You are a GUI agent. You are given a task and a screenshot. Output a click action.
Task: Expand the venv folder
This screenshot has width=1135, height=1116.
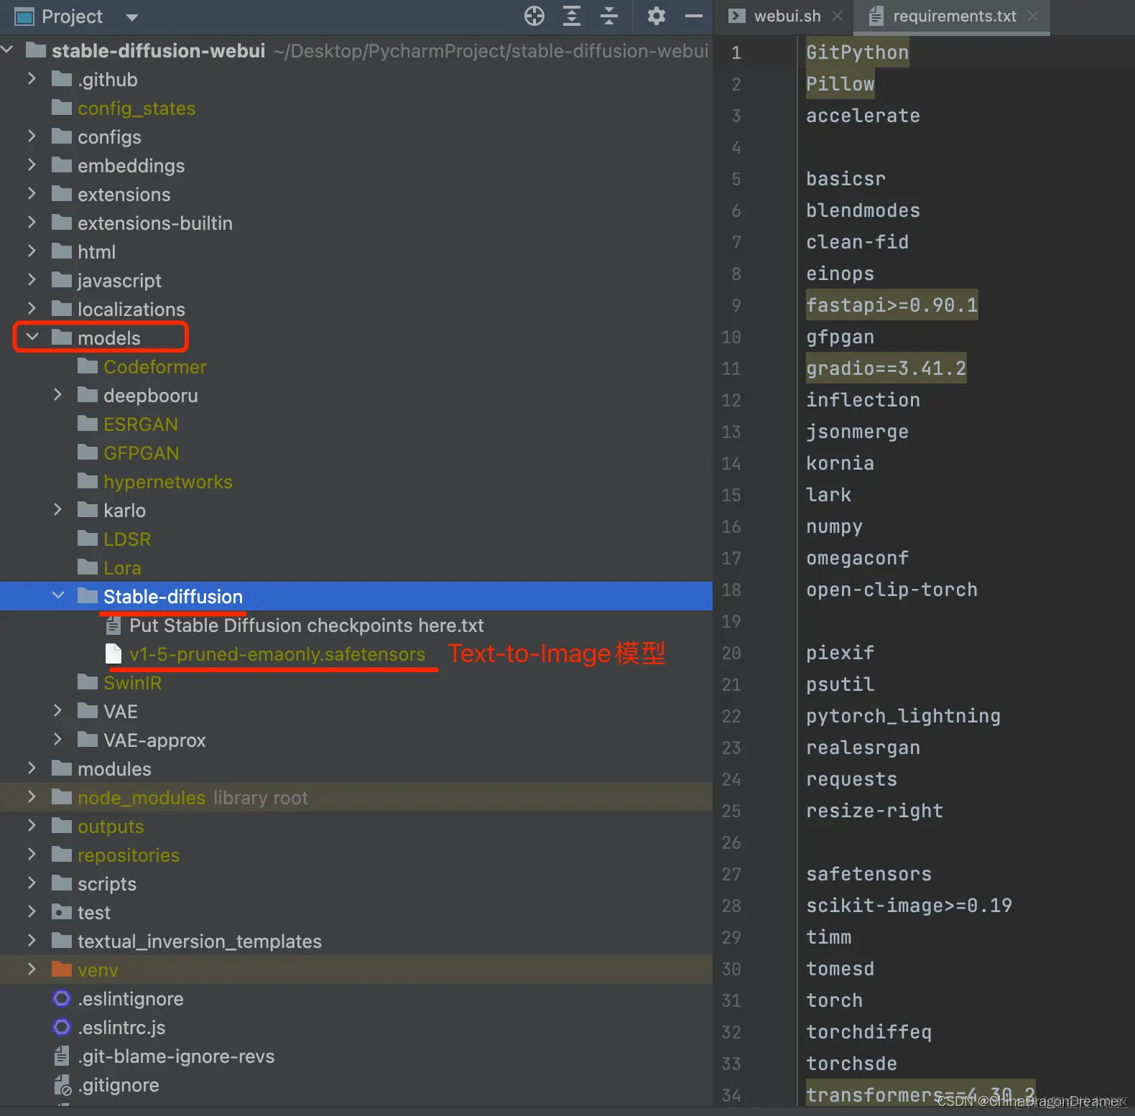[32, 969]
